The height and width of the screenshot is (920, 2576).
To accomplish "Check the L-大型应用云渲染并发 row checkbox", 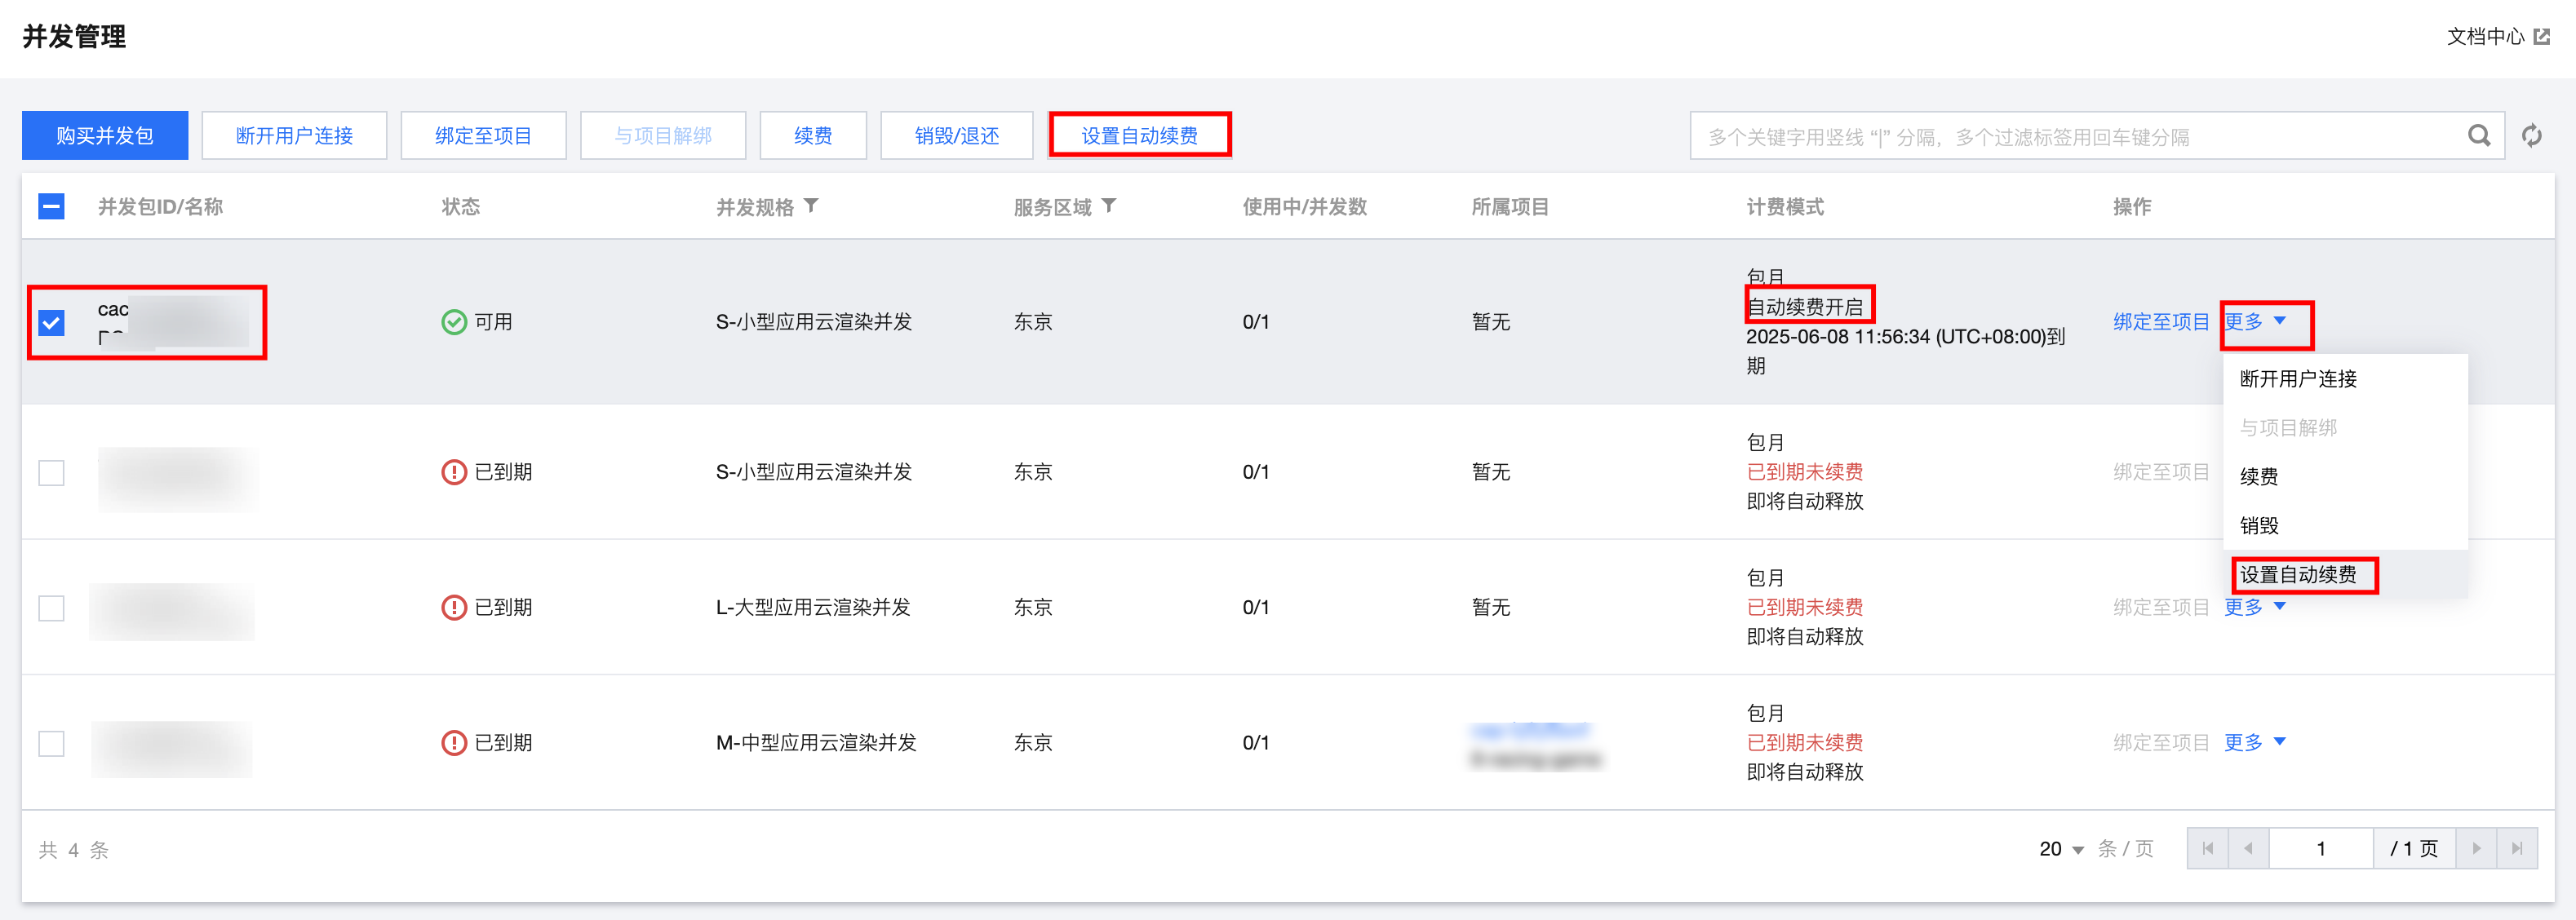I will (51, 607).
